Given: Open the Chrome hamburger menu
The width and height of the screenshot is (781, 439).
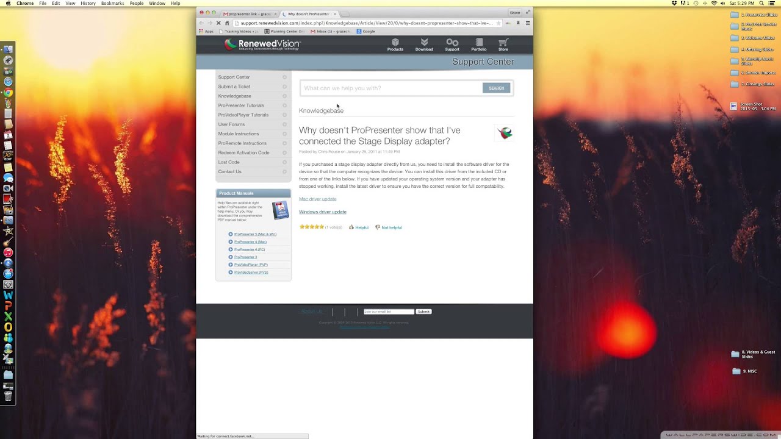Looking at the screenshot, I should 528,23.
